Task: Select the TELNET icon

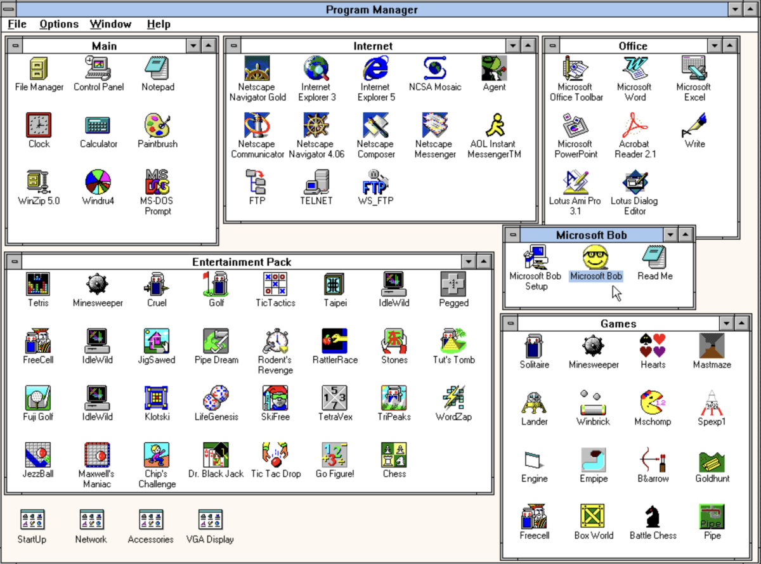Action: click(x=316, y=183)
